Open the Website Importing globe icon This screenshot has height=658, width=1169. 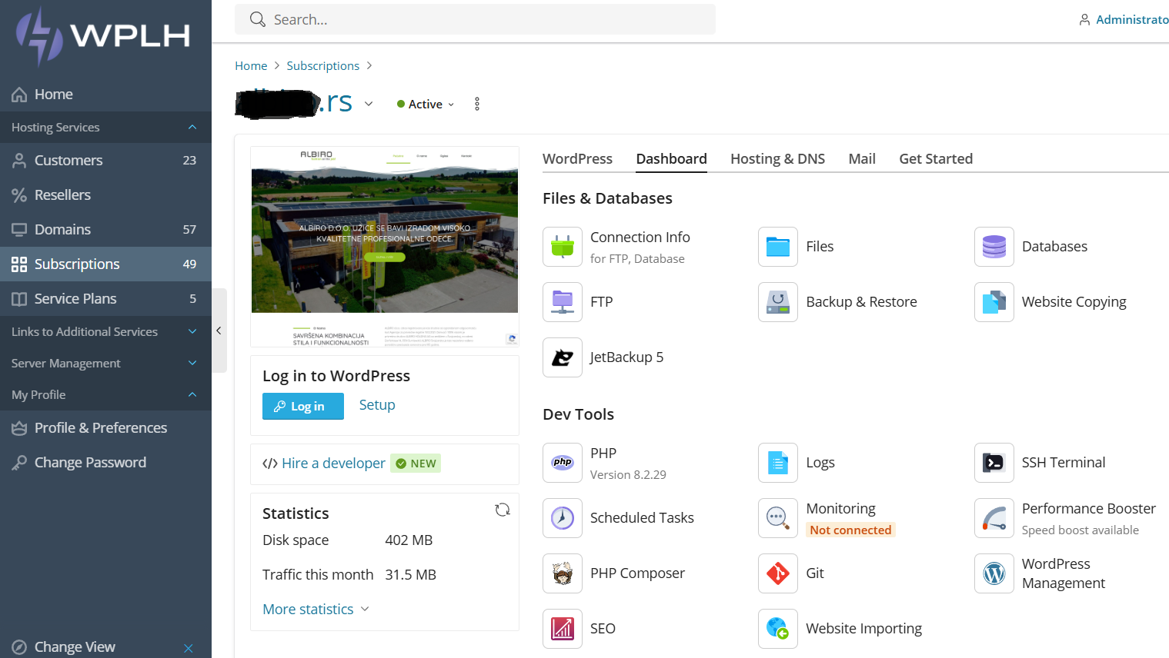click(778, 629)
